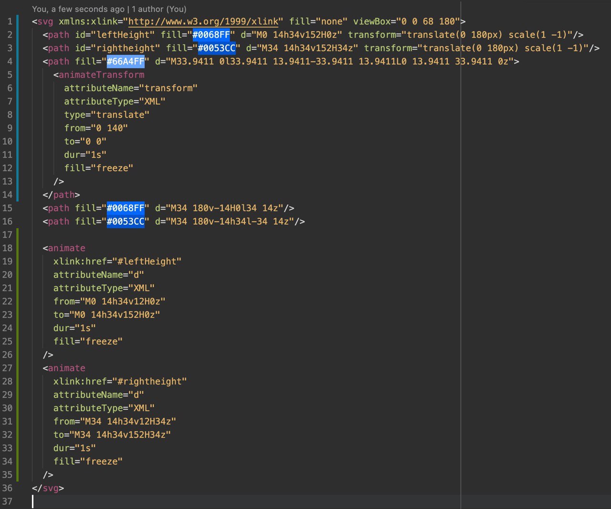
Task: Click from="M0 14h34v12H0z" value
Action: [123, 301]
